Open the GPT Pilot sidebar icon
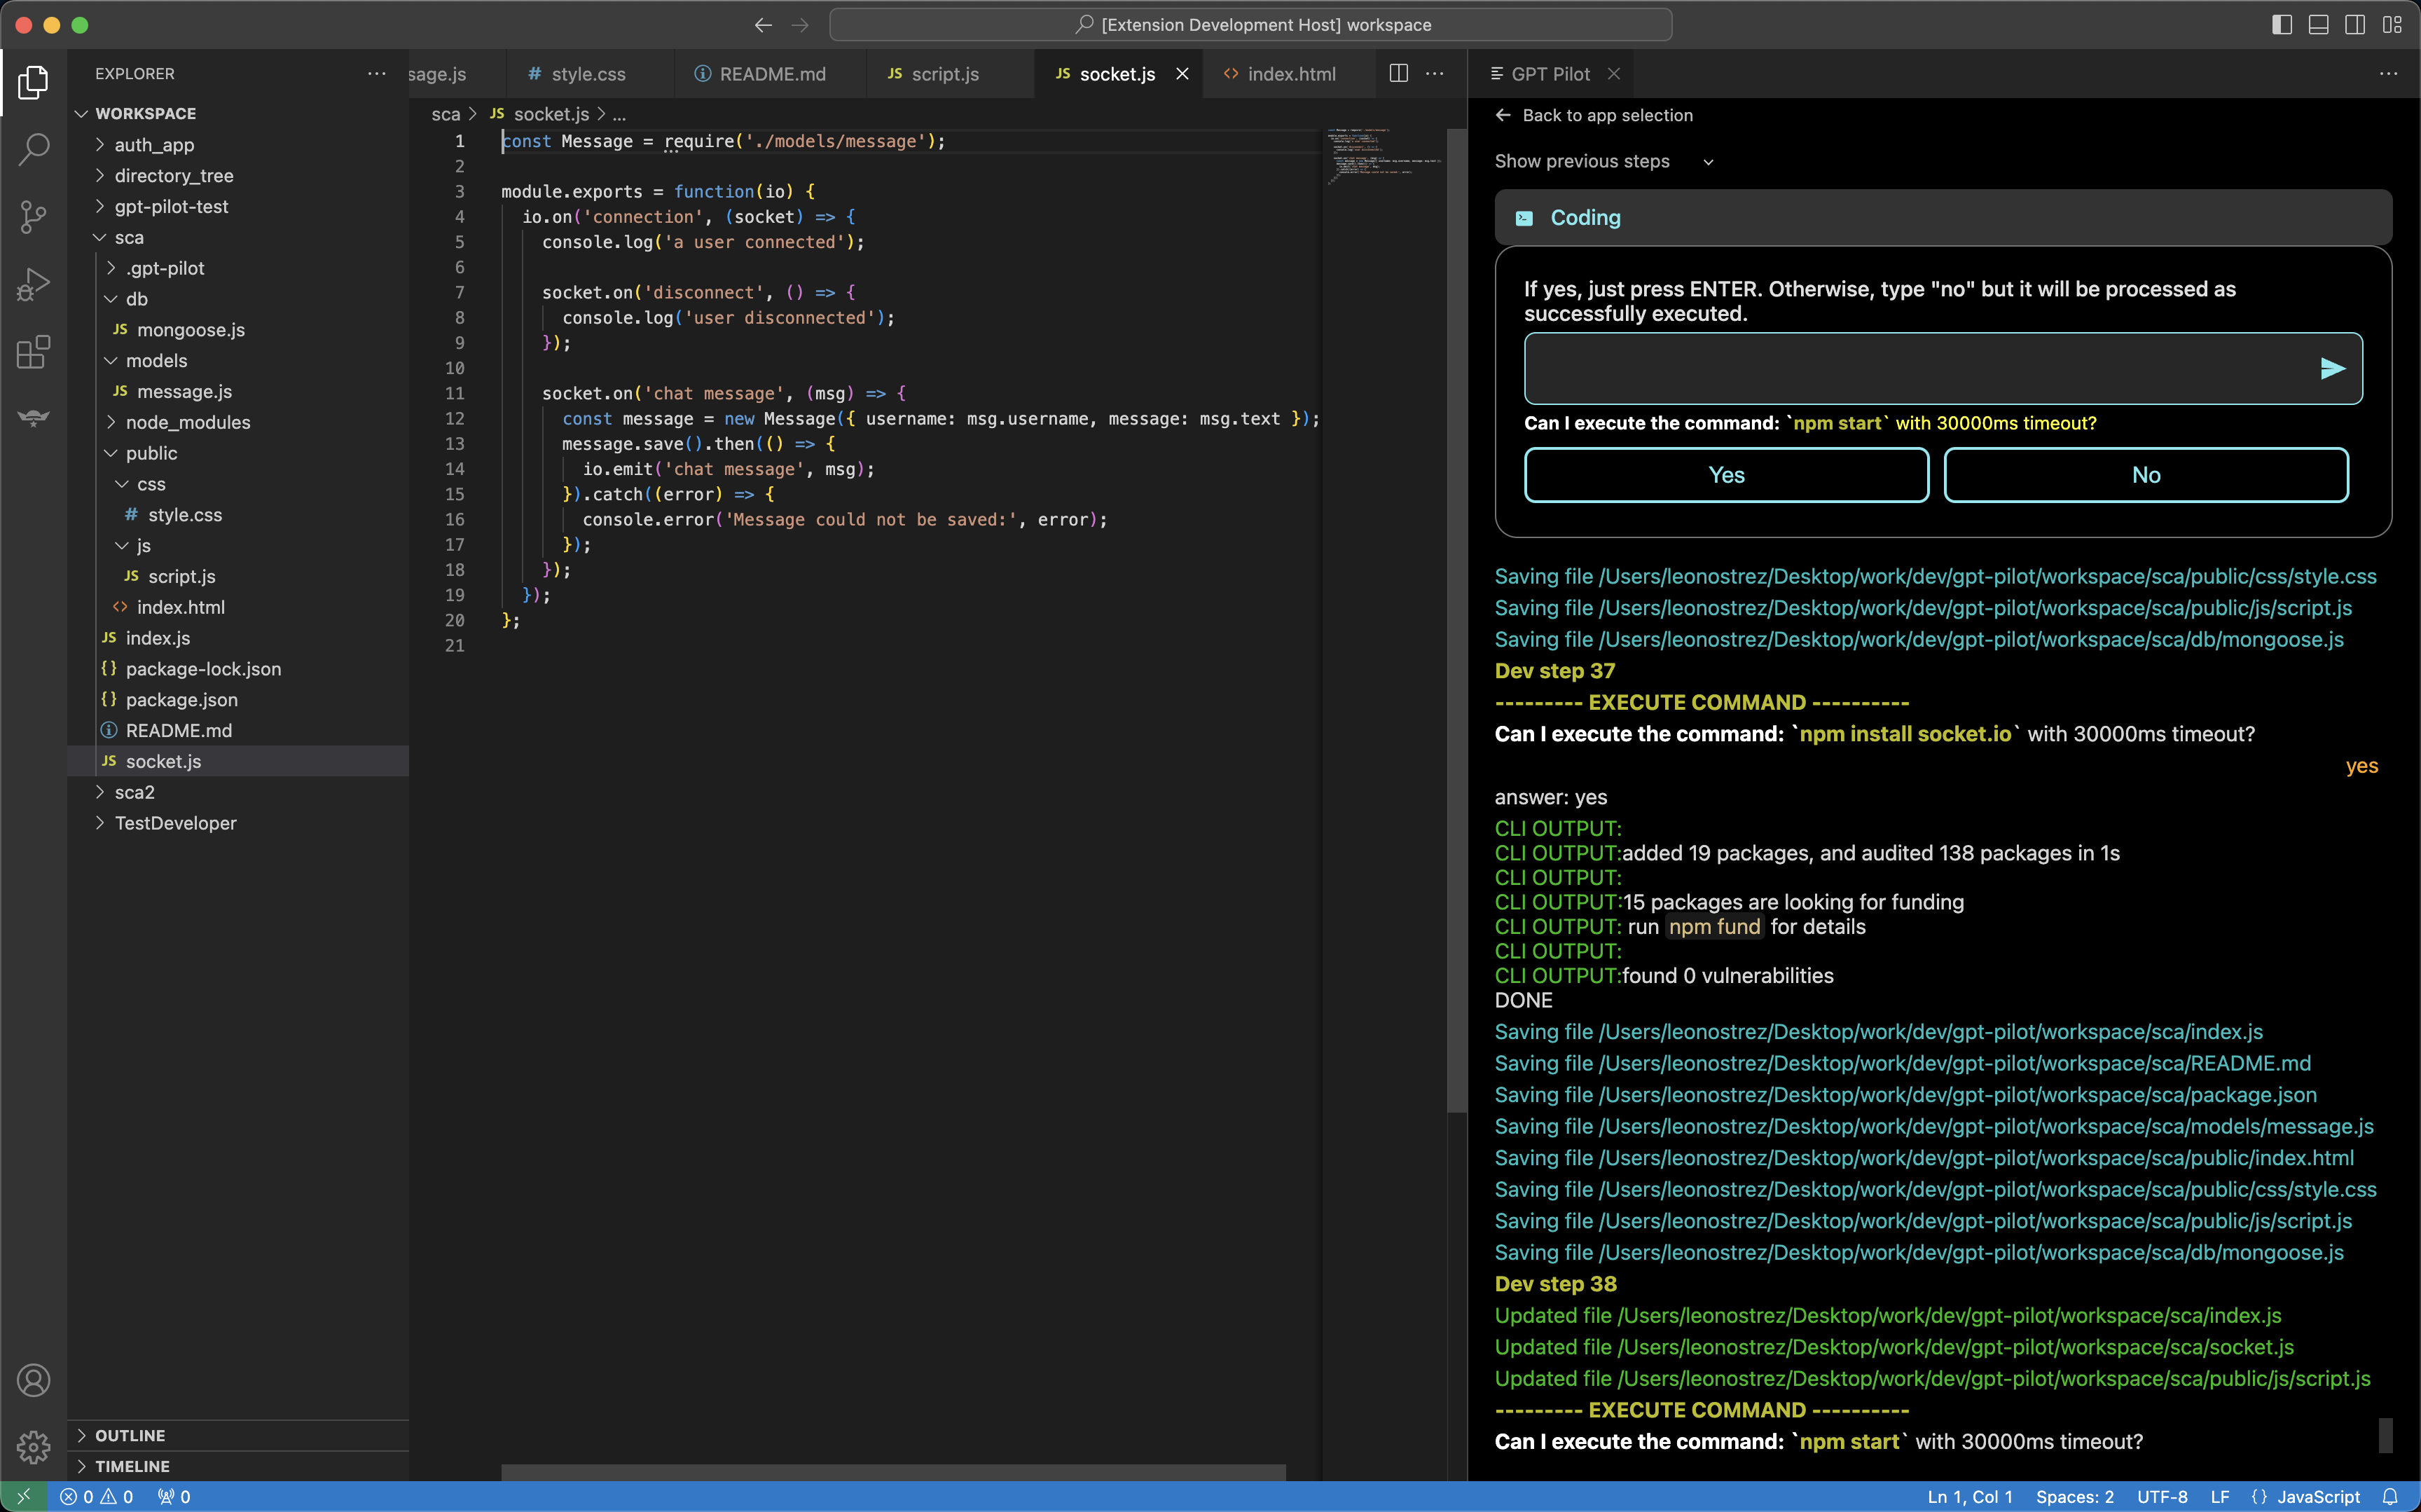2421x1512 pixels. click(x=33, y=418)
